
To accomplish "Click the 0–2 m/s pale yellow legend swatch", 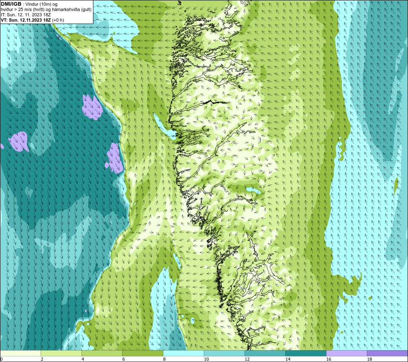I will point(20,353).
